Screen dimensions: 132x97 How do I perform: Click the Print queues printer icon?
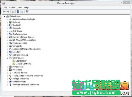click(x=10, y=67)
